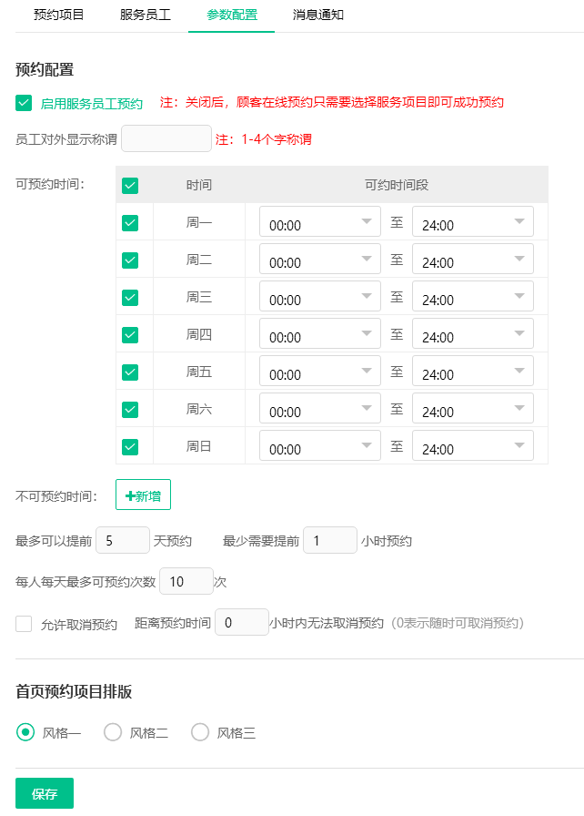Screen dimensions: 584x816
Task: Toggle the select-all checkbox in the 时间 header row
Action: point(130,185)
